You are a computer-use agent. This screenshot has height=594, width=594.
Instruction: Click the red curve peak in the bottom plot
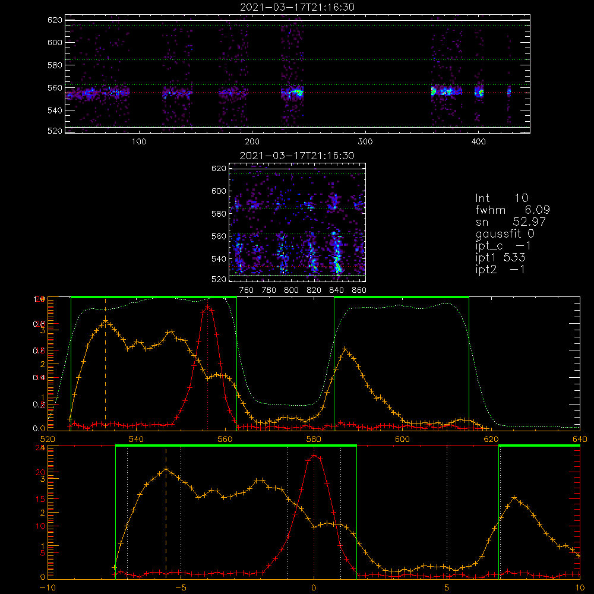click(314, 455)
